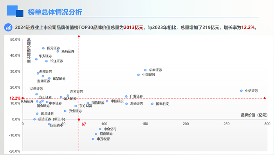
Task: Click the -20.0% y-axis tick label
Action: 15,151
